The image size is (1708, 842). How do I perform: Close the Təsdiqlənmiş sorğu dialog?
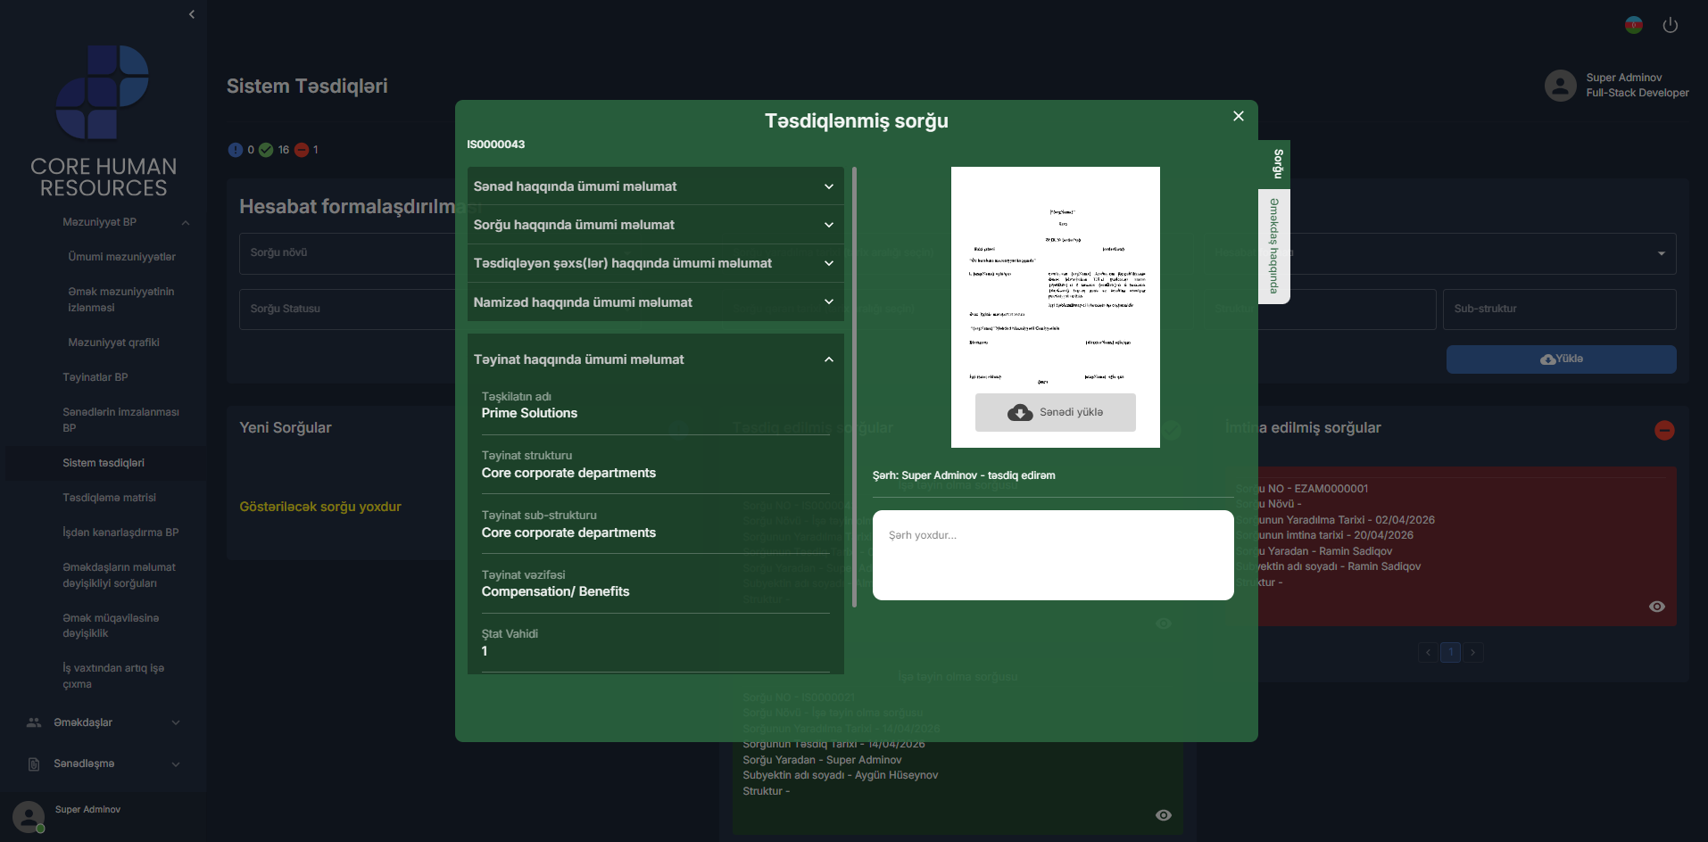coord(1239,116)
